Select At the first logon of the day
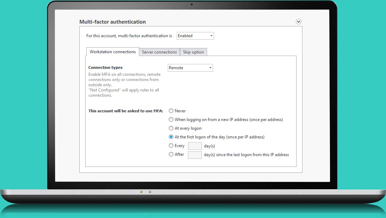This screenshot has width=386, height=218. tap(171, 137)
